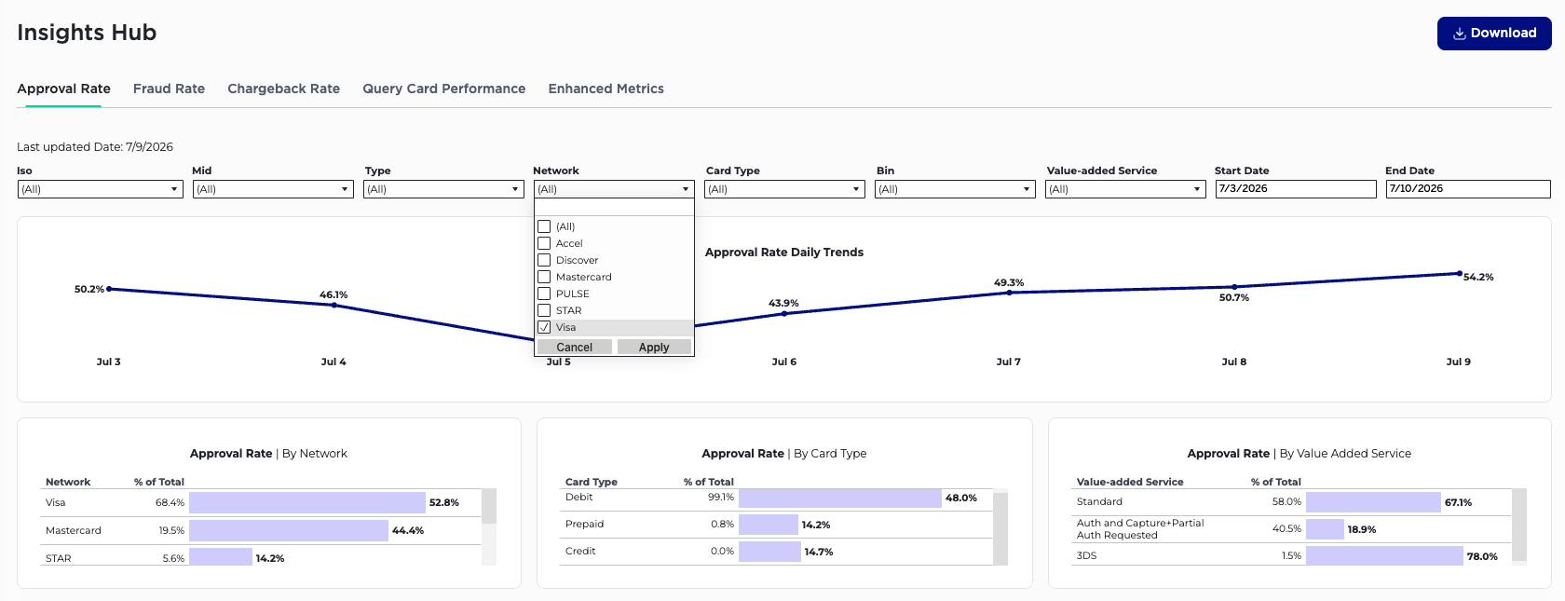
Task: Expand the Bin filter dropdown
Action: [x=955, y=189]
